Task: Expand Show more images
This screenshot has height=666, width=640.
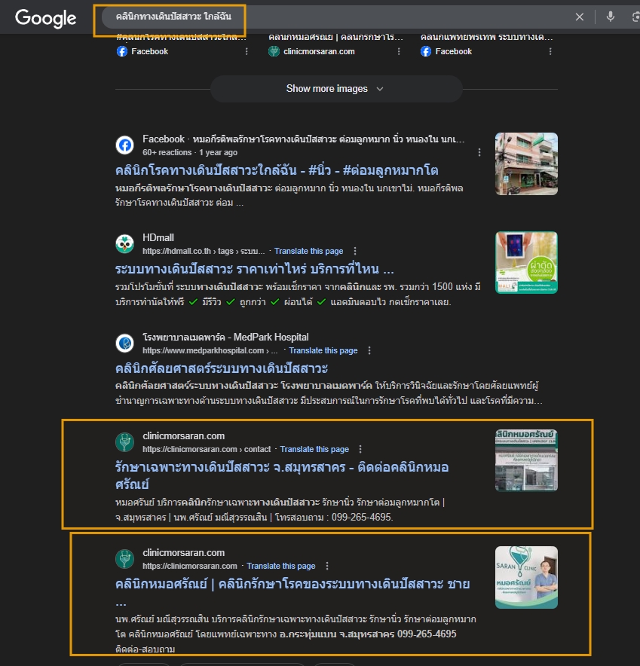Action: tap(335, 89)
